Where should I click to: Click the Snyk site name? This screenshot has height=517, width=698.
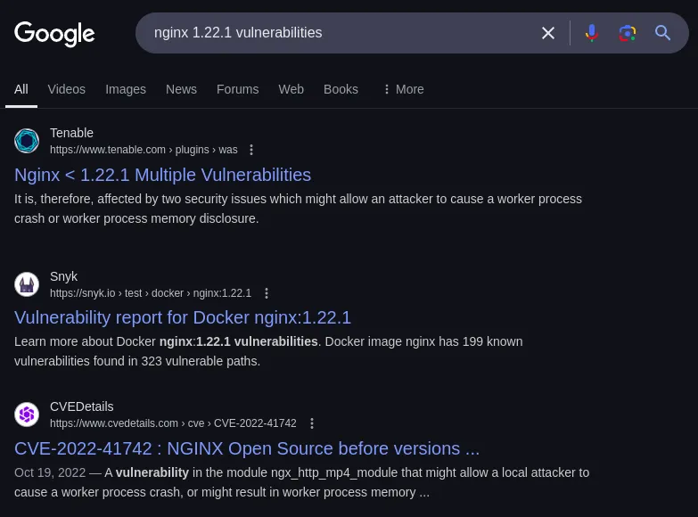63,276
